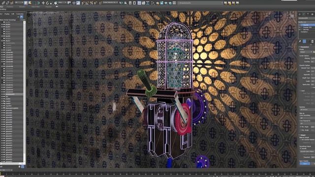Click the blue button at Modify panel bottom
315x177 pixels.
(305, 164)
